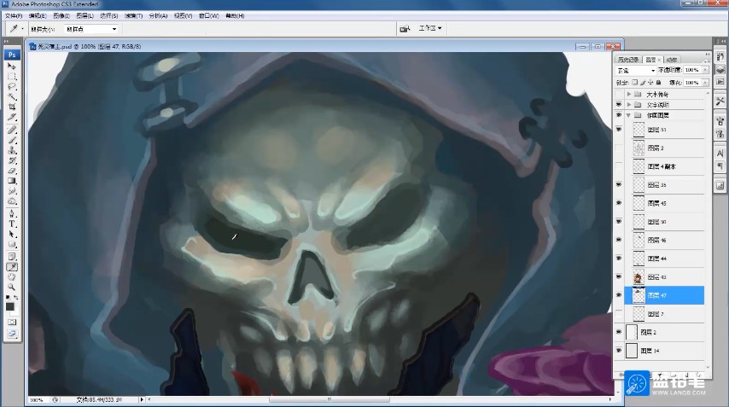Select the Notes tool
Image resolution: width=729 pixels, height=407 pixels.
click(x=12, y=257)
